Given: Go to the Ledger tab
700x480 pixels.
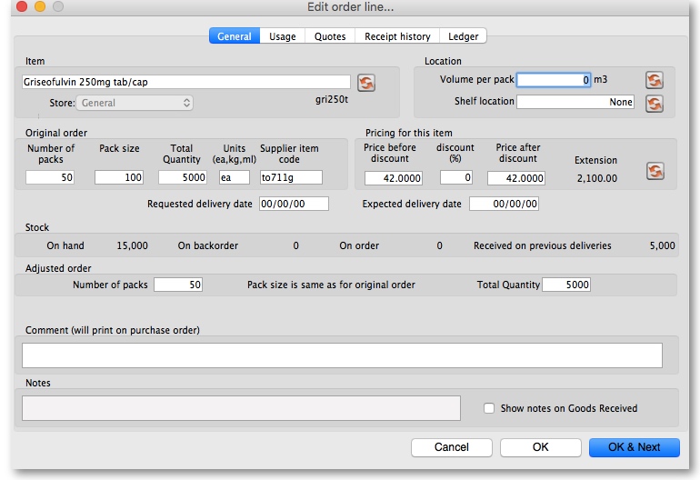Looking at the screenshot, I should (x=464, y=36).
